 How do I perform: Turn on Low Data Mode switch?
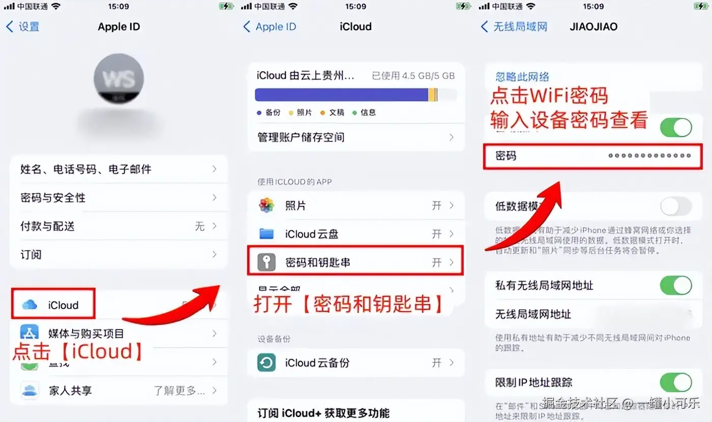click(676, 206)
